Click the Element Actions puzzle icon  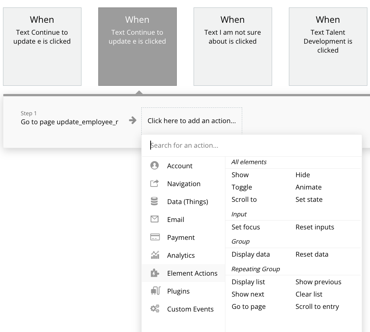(155, 273)
